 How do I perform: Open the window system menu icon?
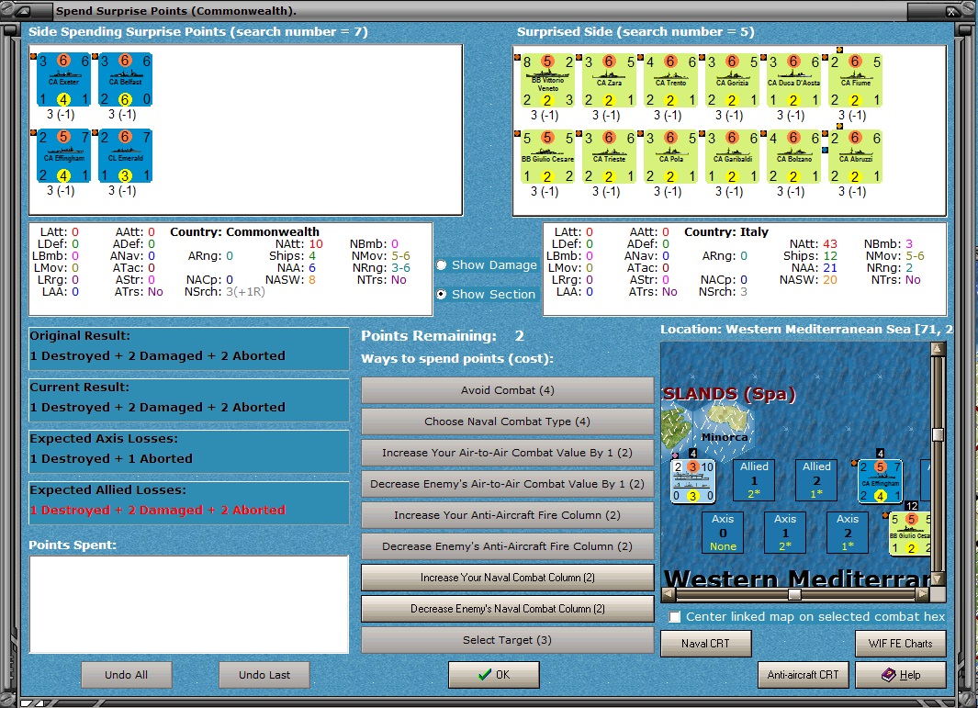(24, 11)
